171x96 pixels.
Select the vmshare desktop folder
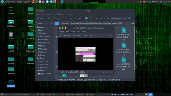pos(11,83)
